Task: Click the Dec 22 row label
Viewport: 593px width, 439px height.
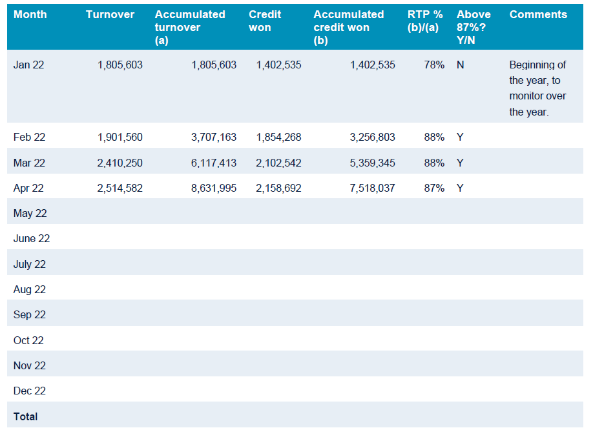Action: 30,391
